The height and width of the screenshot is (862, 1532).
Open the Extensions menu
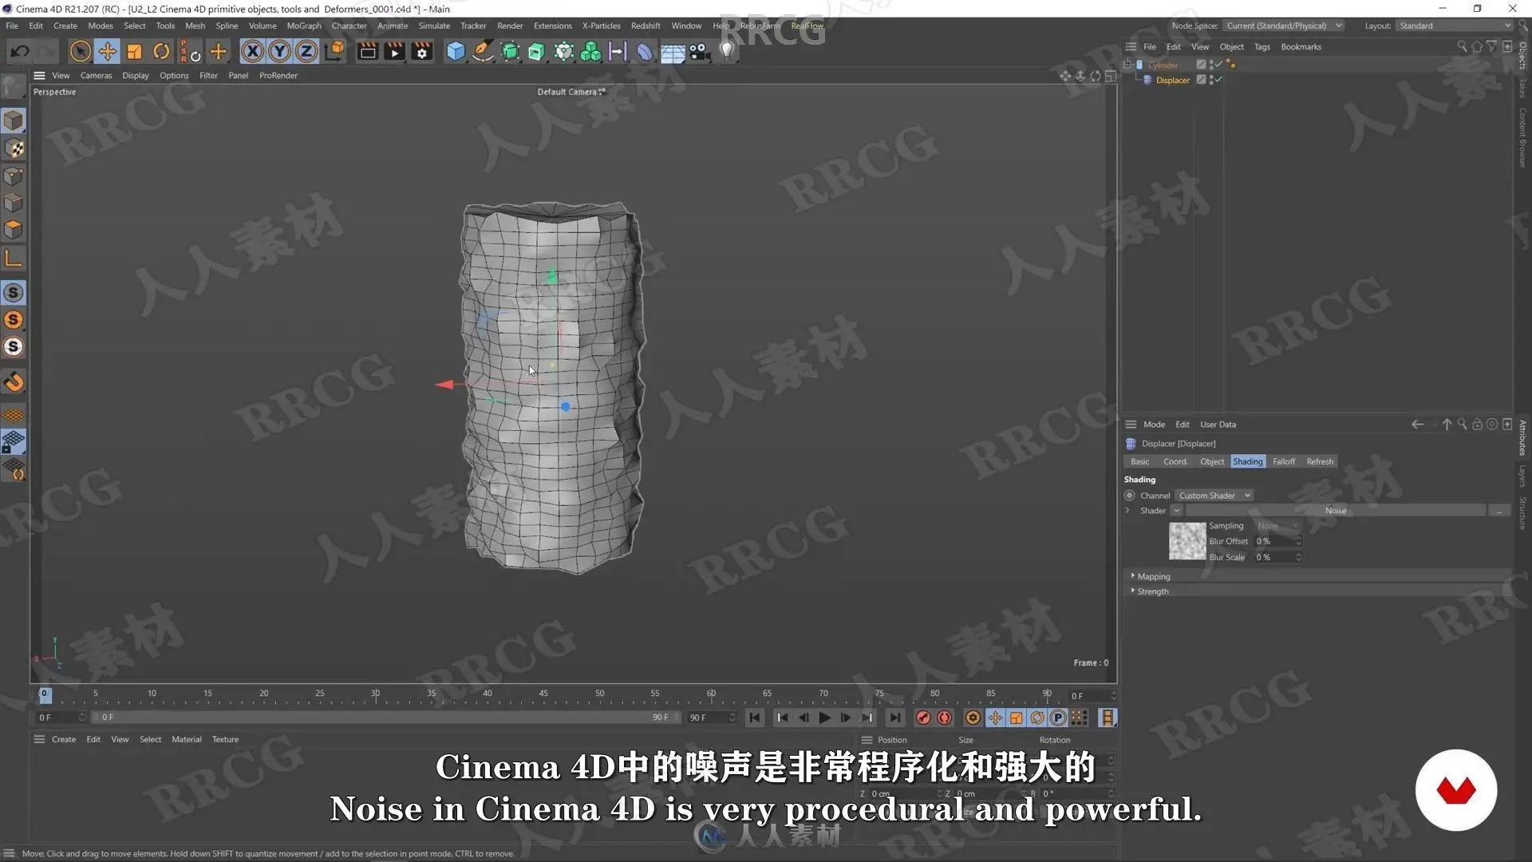tap(552, 26)
